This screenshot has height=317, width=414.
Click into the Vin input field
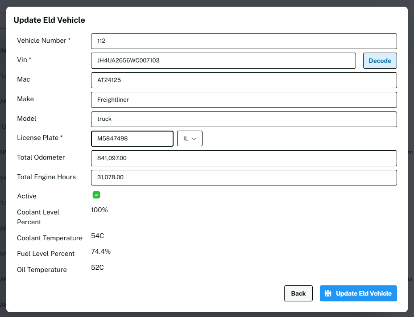[223, 61]
